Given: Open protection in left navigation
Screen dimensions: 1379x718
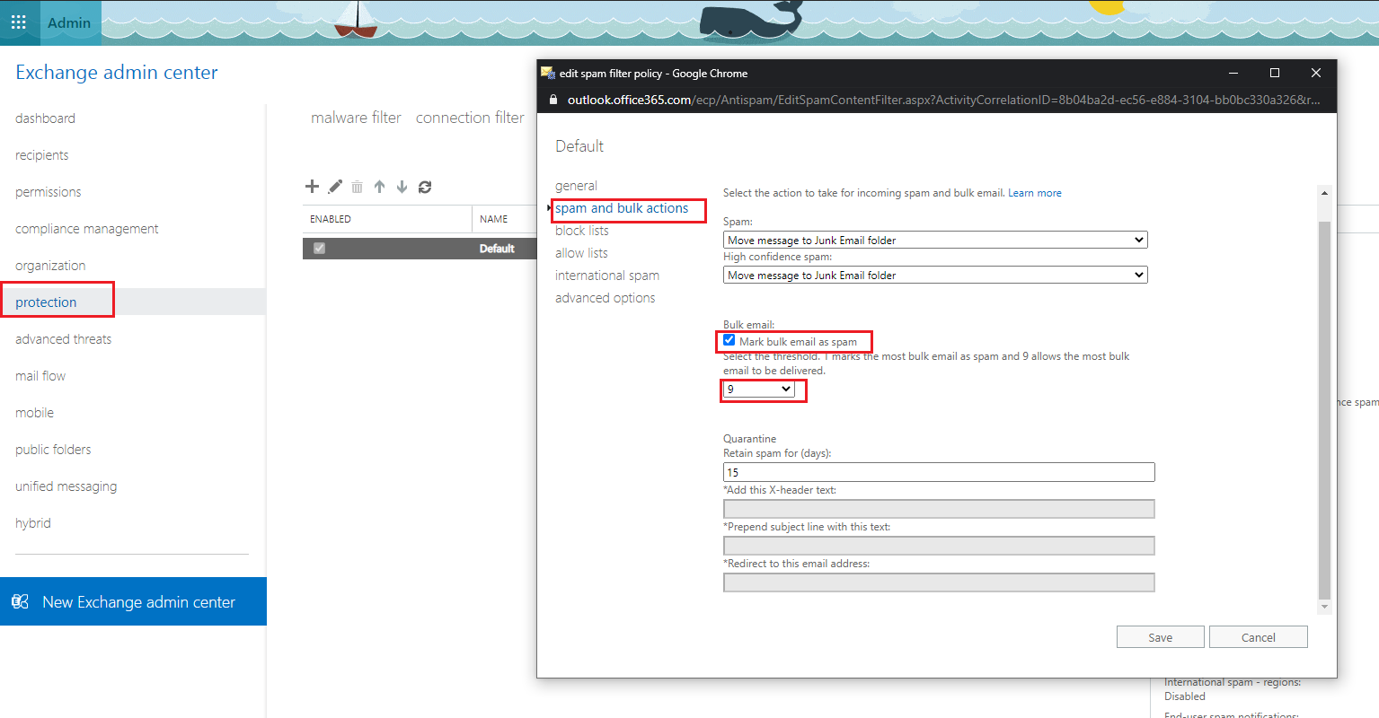Looking at the screenshot, I should 46,302.
